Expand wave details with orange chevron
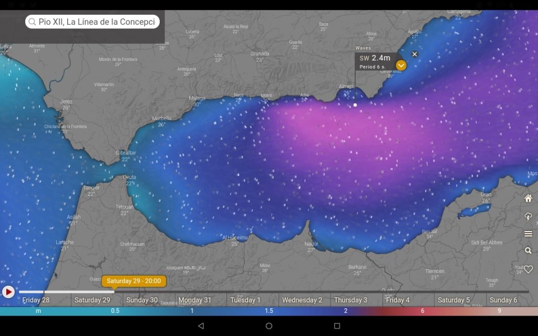538x336 pixels. [x=401, y=66]
